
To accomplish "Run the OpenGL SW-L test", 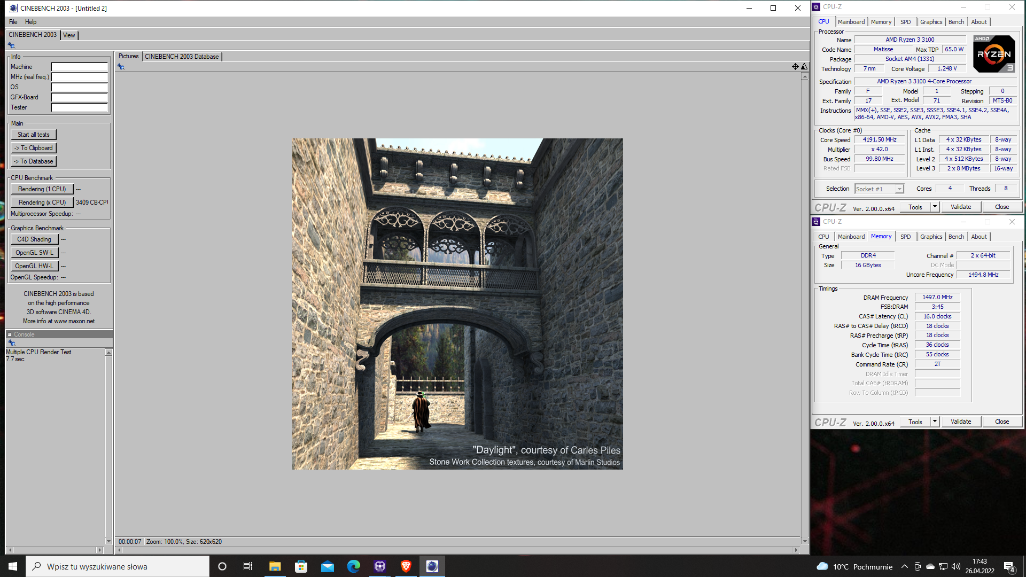I will (34, 253).
